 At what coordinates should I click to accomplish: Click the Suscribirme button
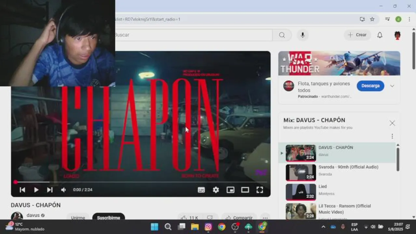[x=108, y=217]
